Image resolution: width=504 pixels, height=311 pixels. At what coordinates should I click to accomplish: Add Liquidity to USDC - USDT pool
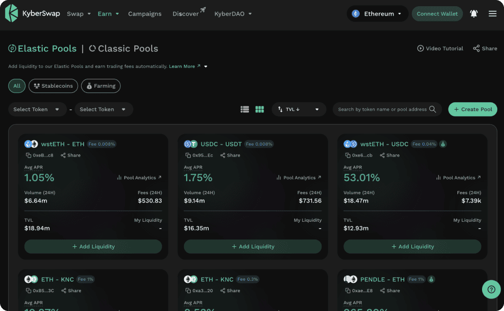coord(253,246)
